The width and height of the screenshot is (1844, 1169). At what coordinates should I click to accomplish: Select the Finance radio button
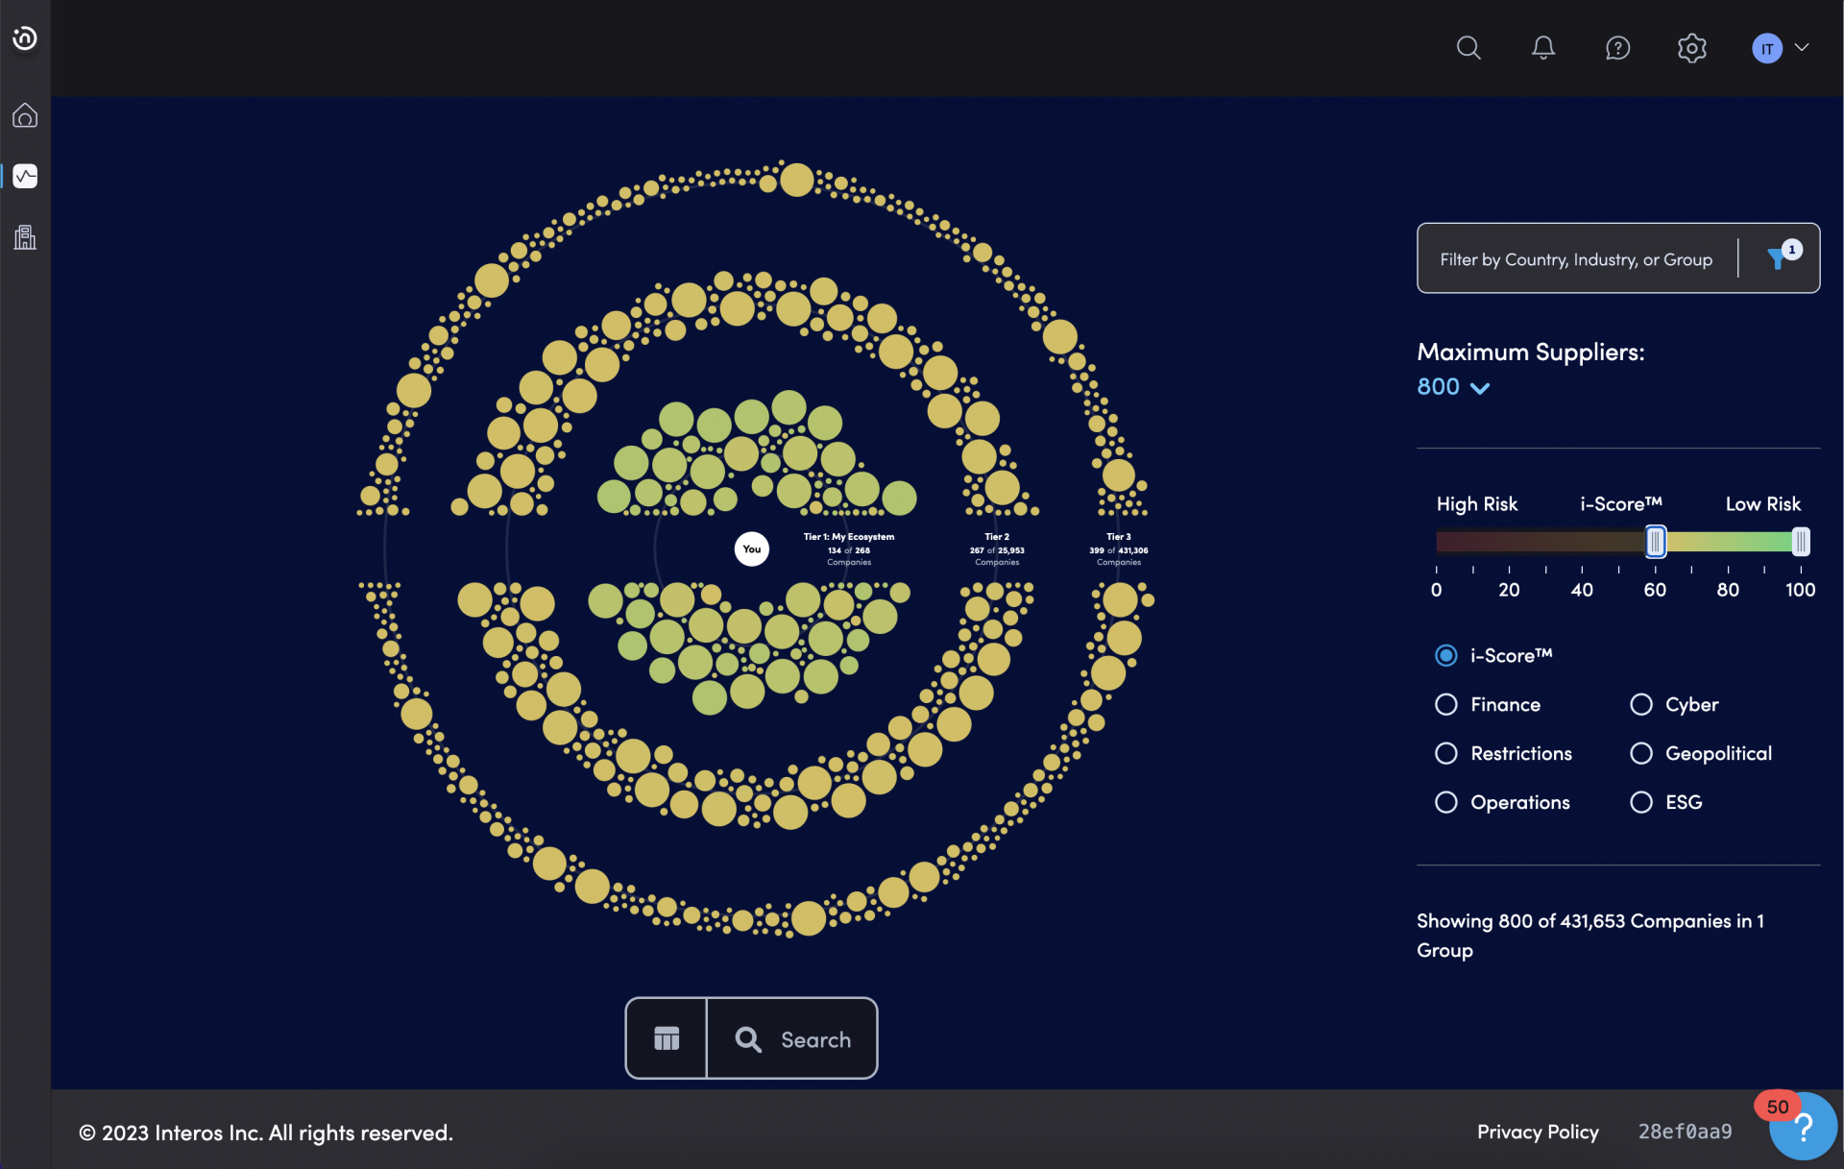pyautogui.click(x=1445, y=704)
